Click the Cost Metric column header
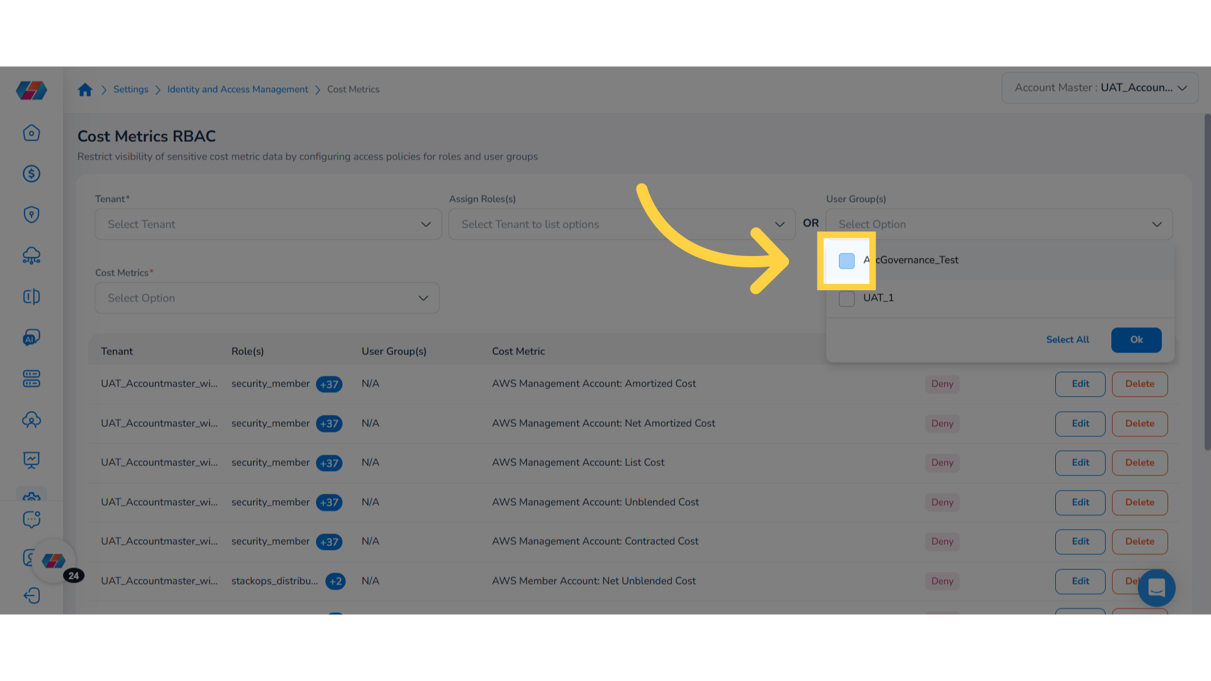Image resolution: width=1211 pixels, height=681 pixels. coord(518,351)
